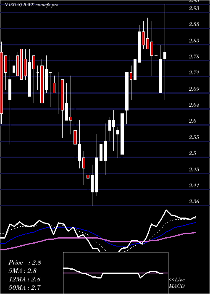Screen dimensions: 210x294
Task: Click the 2.93 price axis label
Action: [194, 8]
